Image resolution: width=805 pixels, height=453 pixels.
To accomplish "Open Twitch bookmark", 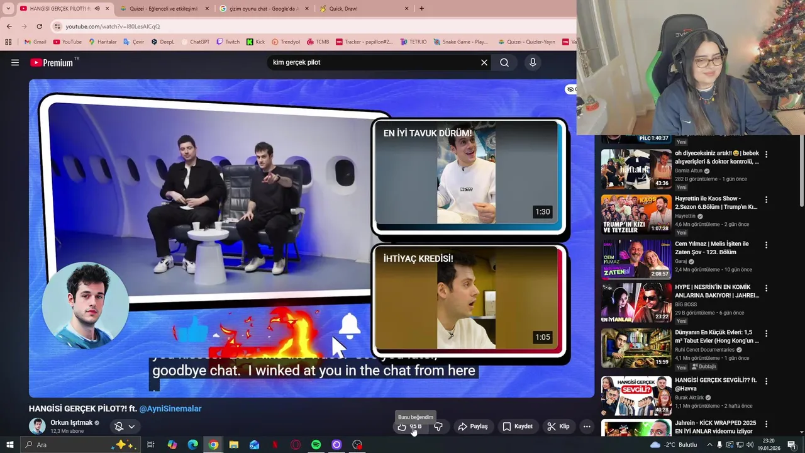I will [228, 42].
